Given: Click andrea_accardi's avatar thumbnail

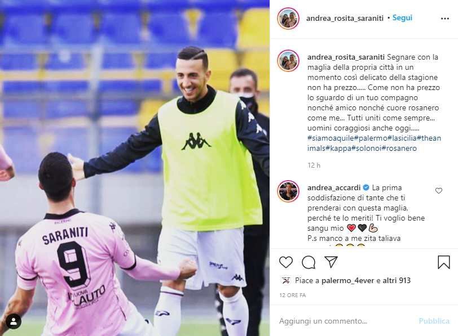Looking at the screenshot, I should click(288, 191).
